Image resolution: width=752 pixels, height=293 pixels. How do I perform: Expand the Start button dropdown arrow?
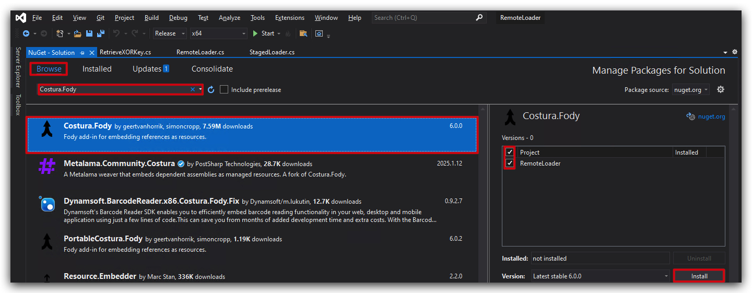coord(279,34)
